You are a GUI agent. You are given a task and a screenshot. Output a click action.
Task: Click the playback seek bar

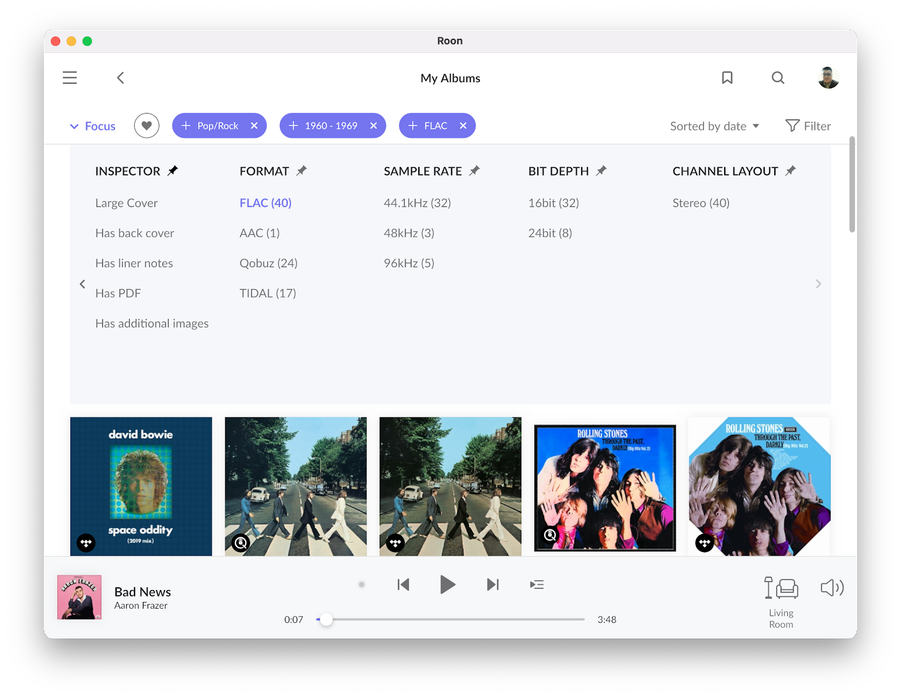(450, 619)
